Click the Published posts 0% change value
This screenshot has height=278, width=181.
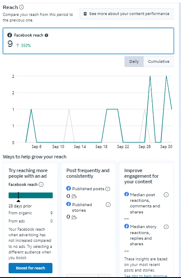pyautogui.click(x=74, y=196)
